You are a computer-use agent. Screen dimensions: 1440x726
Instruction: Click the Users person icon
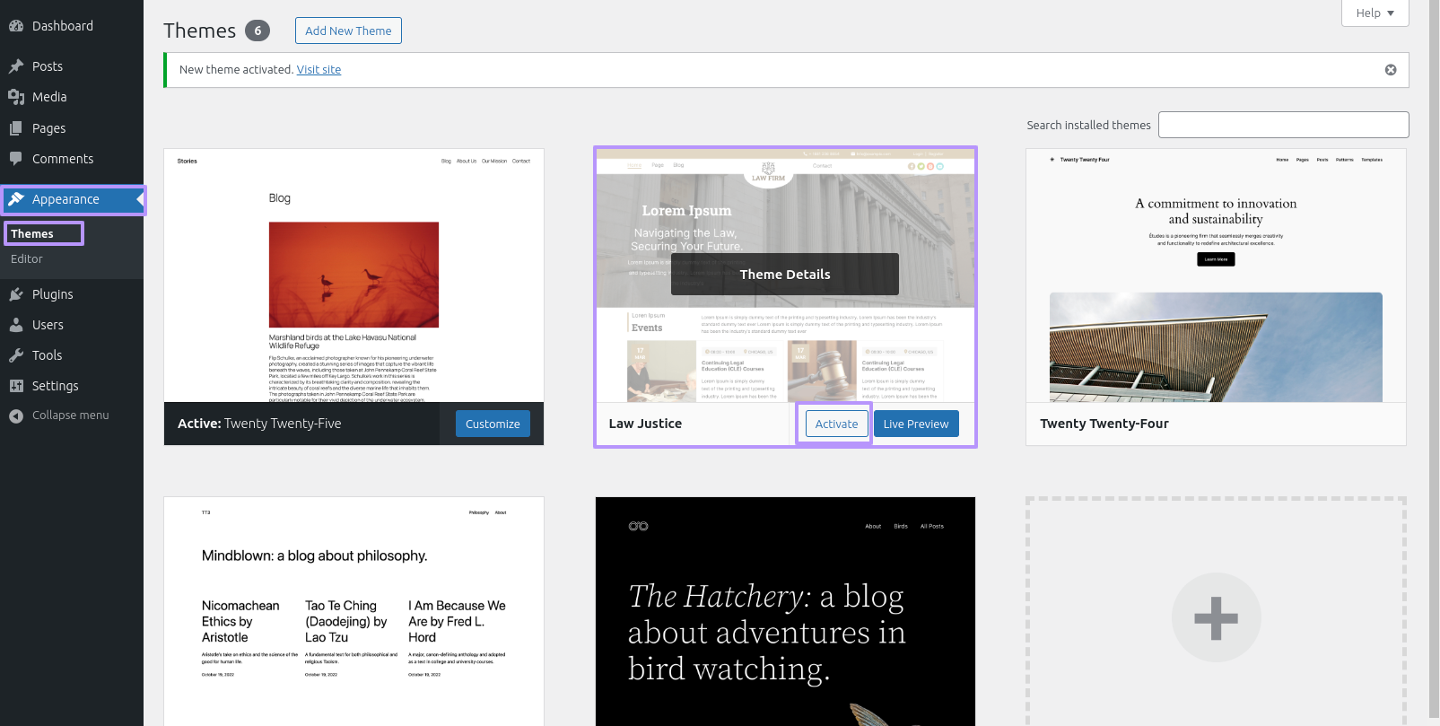click(x=16, y=325)
